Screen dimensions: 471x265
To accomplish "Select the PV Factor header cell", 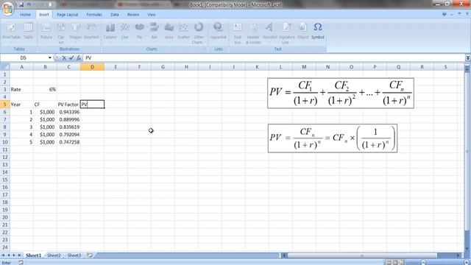I will (68, 105).
